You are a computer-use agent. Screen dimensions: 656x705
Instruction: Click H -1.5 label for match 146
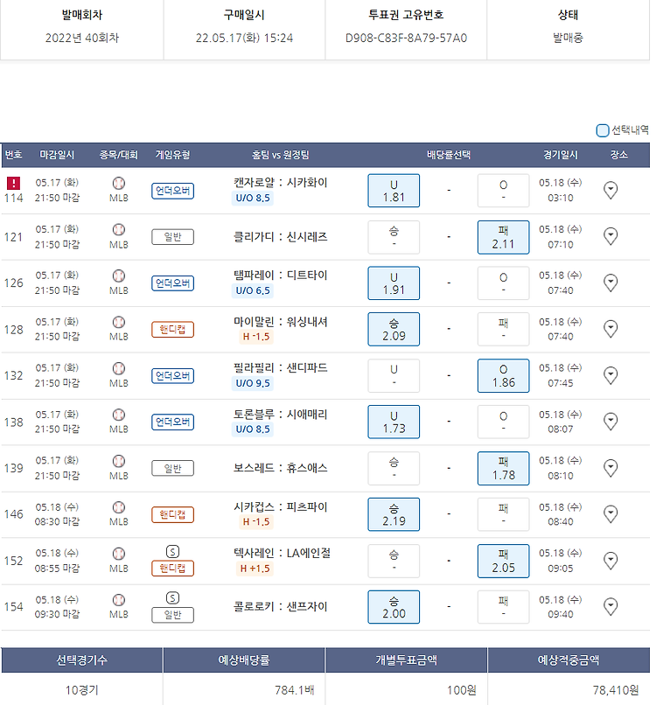(255, 521)
